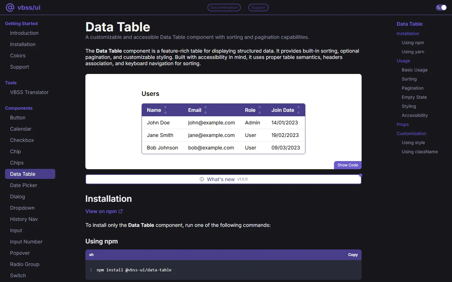Open the Support header button
This screenshot has height=282, width=452.
pyautogui.click(x=258, y=8)
